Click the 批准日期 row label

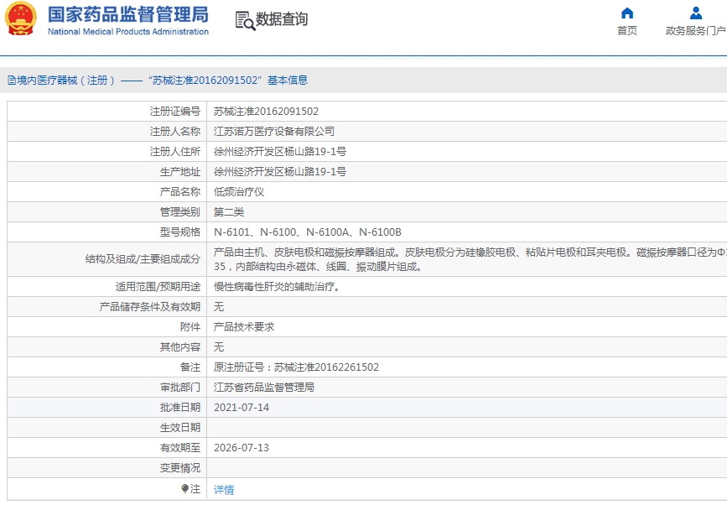tap(180, 408)
